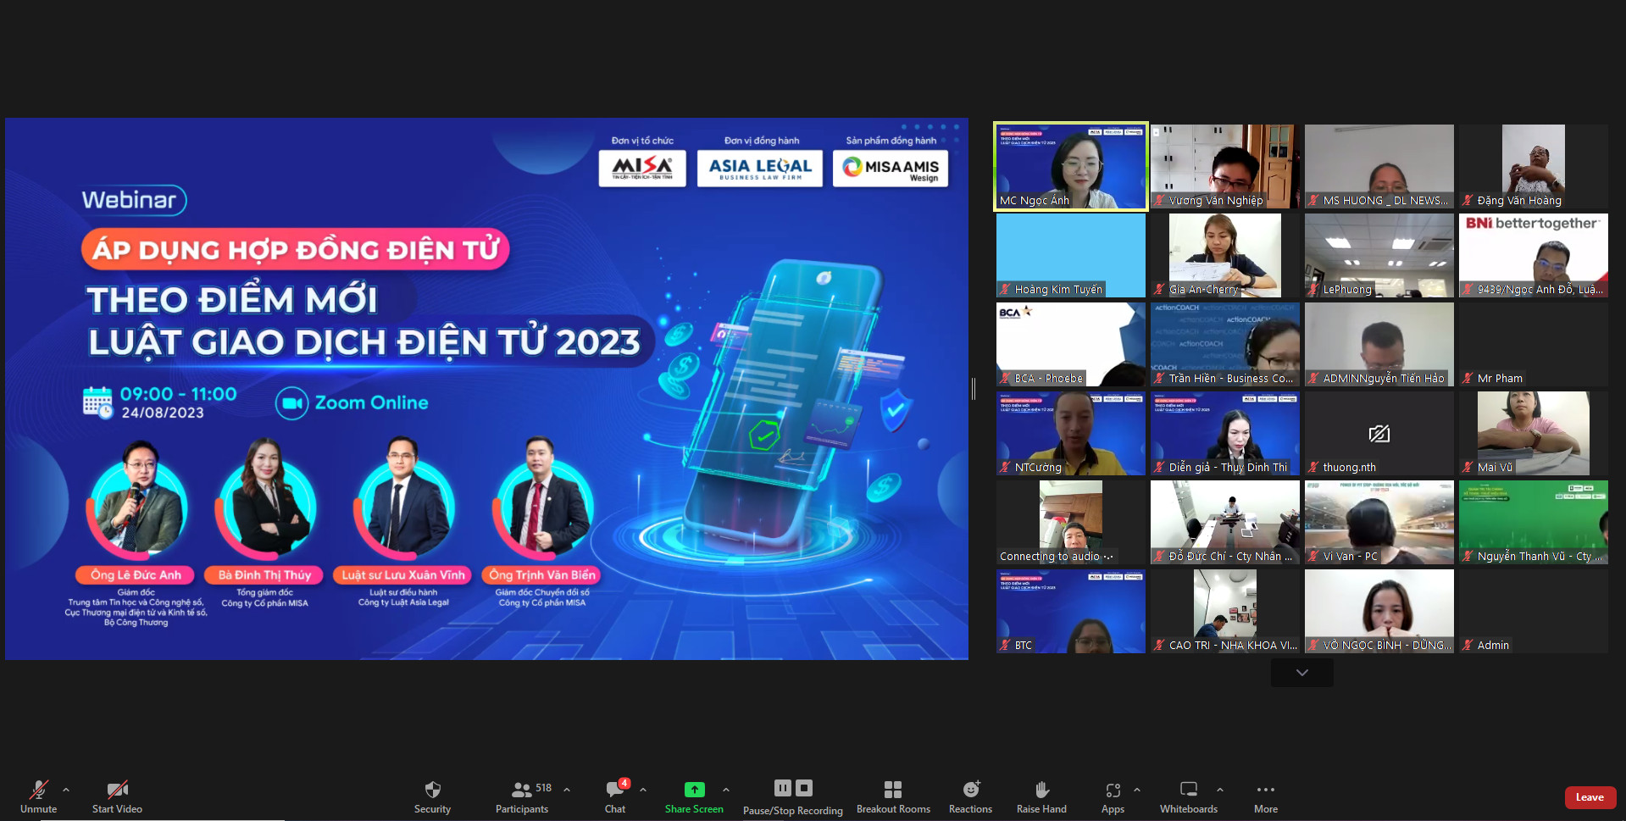Select Trần Hiền - Business Coach tile
This screenshot has height=821, width=1626.
(1225, 344)
